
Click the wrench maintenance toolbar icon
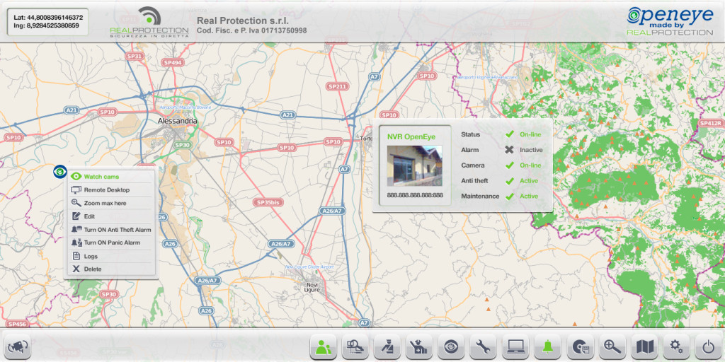tap(483, 346)
